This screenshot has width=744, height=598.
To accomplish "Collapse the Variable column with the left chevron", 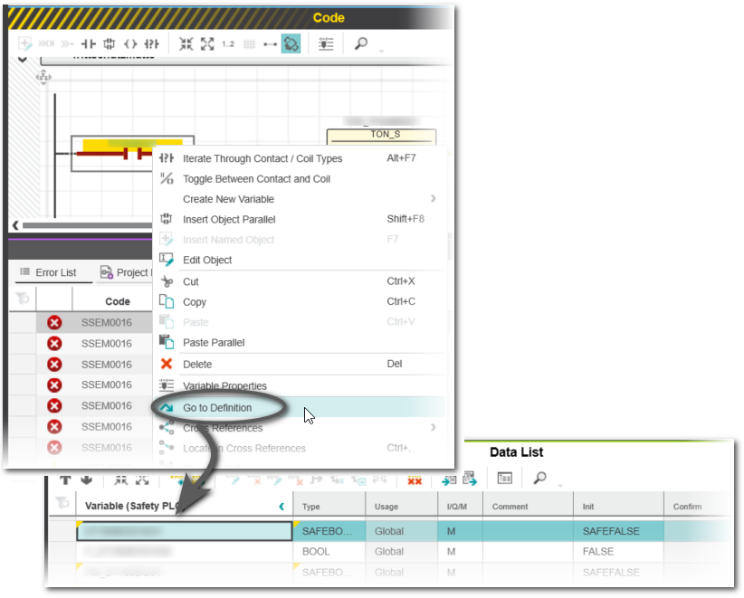I will [281, 507].
